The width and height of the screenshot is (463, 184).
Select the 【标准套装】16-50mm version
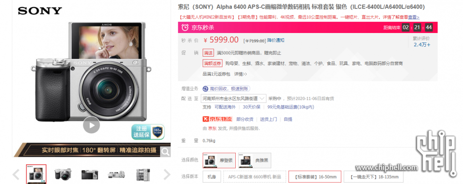coord(315,177)
